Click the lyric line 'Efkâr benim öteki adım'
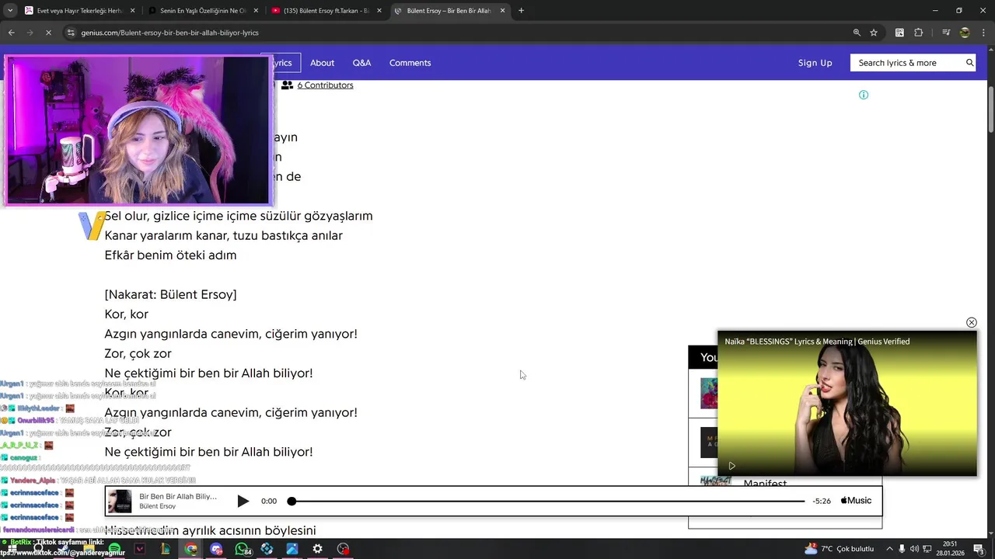The image size is (995, 559). coord(170,255)
